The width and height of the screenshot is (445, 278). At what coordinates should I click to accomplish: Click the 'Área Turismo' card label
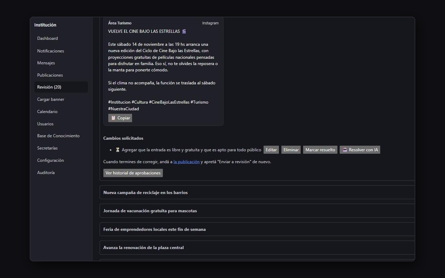point(120,23)
